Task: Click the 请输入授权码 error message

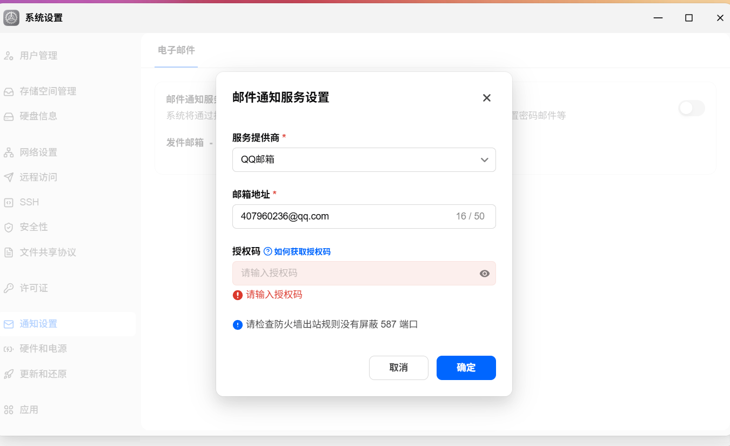Action: (x=274, y=295)
